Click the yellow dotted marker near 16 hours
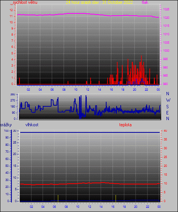Image resolution: width=178 pixels, height=212 pixels. 116,199
